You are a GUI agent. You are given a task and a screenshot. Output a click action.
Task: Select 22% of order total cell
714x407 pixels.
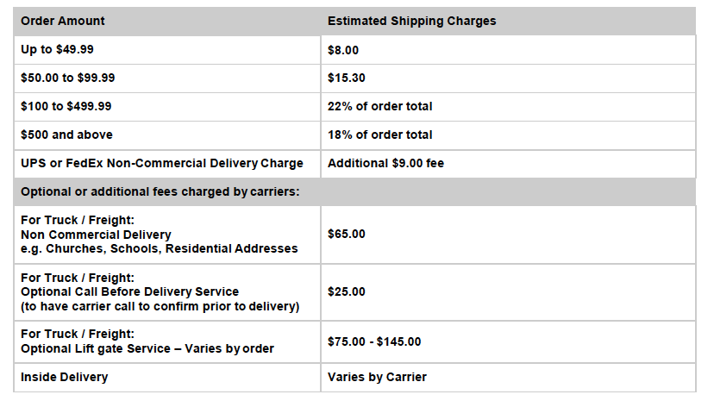point(508,107)
